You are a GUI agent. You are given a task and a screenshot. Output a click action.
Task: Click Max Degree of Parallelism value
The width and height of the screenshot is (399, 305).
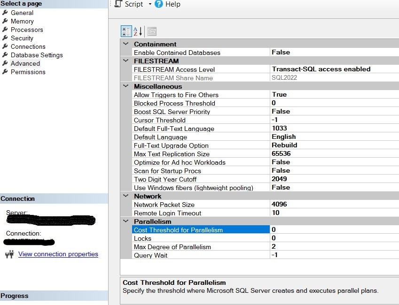pyautogui.click(x=334, y=247)
